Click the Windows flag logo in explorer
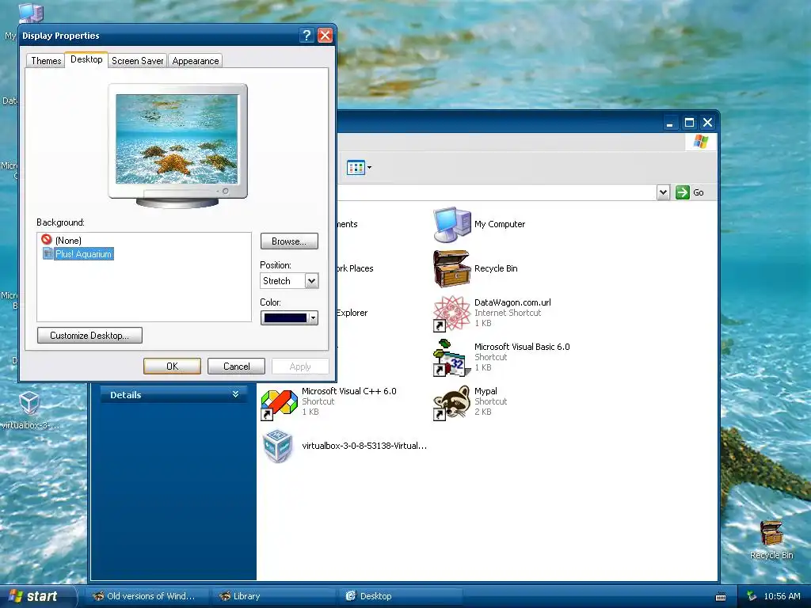Screen dimensions: 811x608 tap(701, 142)
